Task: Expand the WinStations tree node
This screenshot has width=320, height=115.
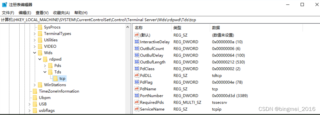Action: [x=35, y=85]
